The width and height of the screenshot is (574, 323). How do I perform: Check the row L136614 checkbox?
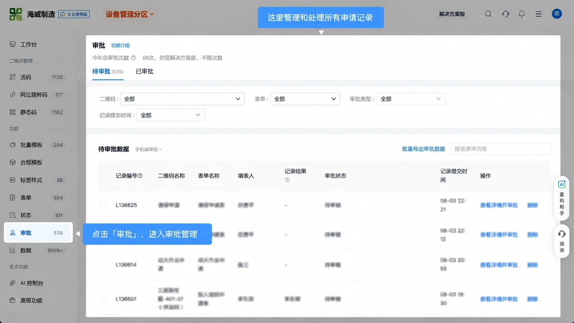103,265
